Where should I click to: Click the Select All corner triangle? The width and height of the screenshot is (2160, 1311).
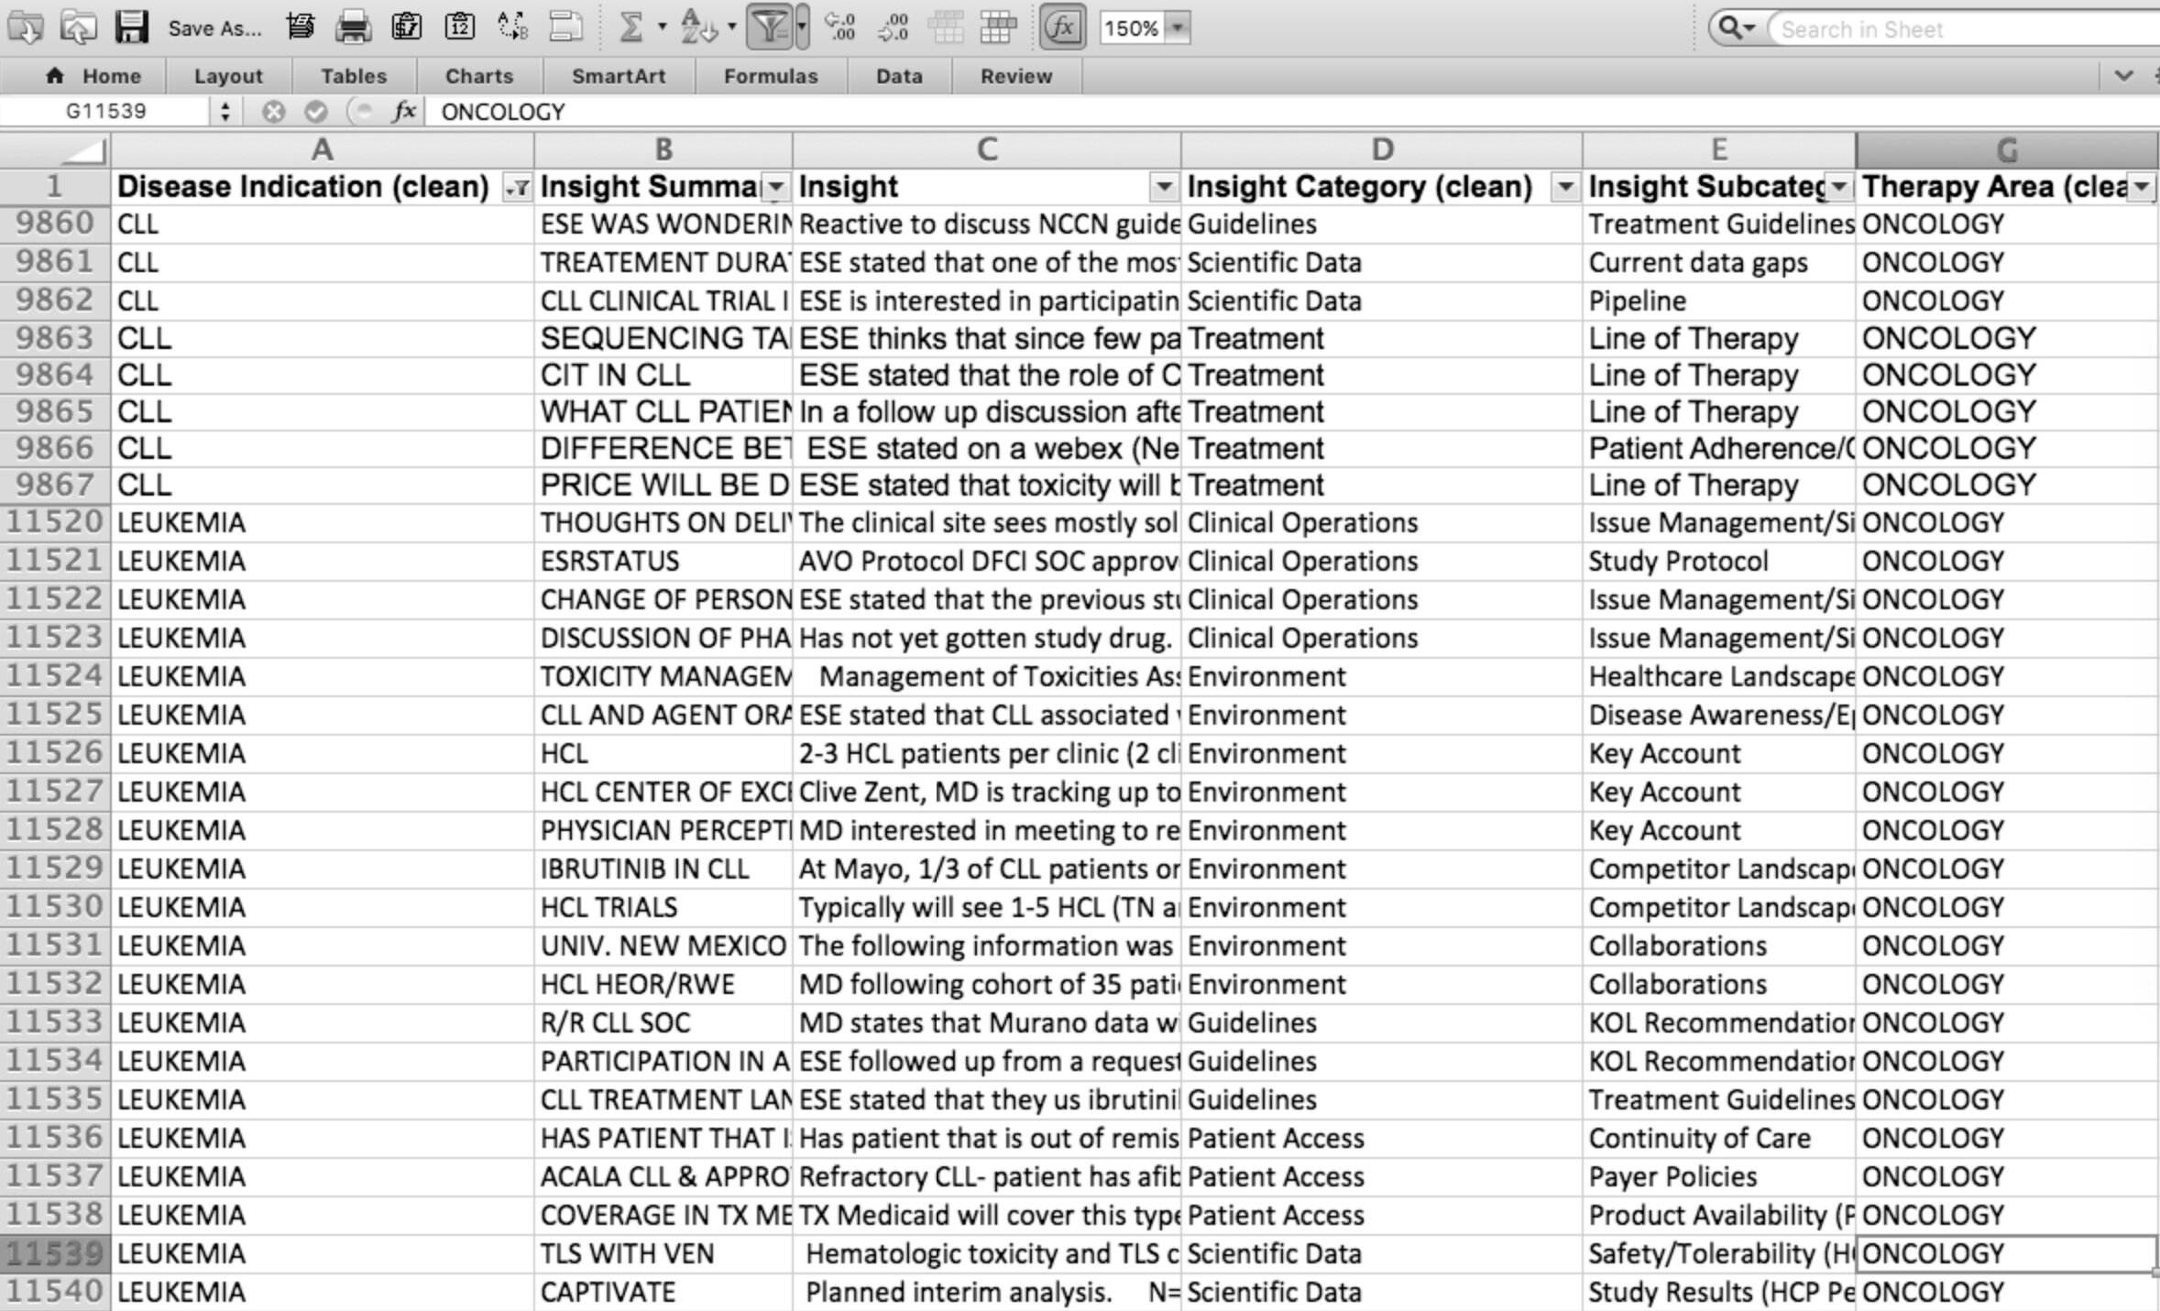[55, 150]
